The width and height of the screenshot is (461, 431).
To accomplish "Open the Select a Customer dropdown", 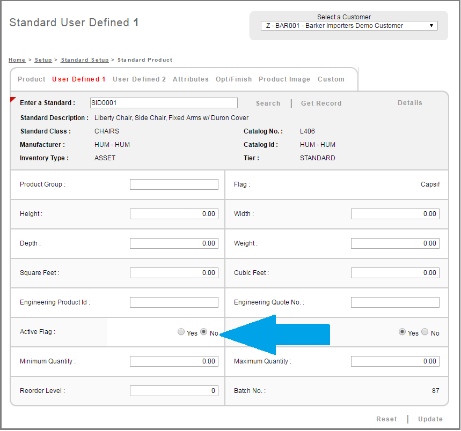I will pos(349,26).
